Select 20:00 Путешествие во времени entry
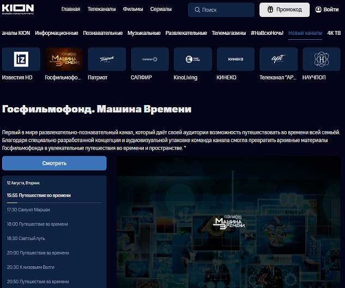Screen dimensions: 345x288 point(38,253)
